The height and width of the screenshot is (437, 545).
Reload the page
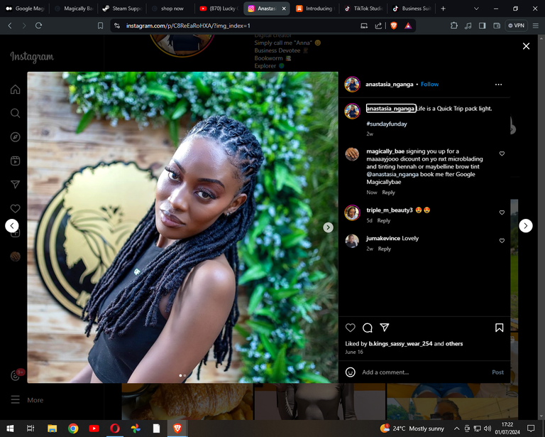click(38, 26)
